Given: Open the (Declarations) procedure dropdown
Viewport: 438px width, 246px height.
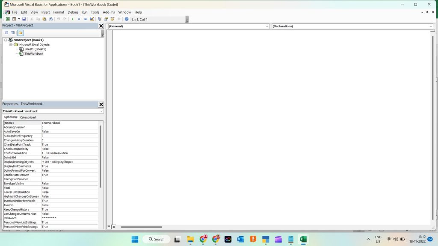Looking at the screenshot, I should click(352, 26).
